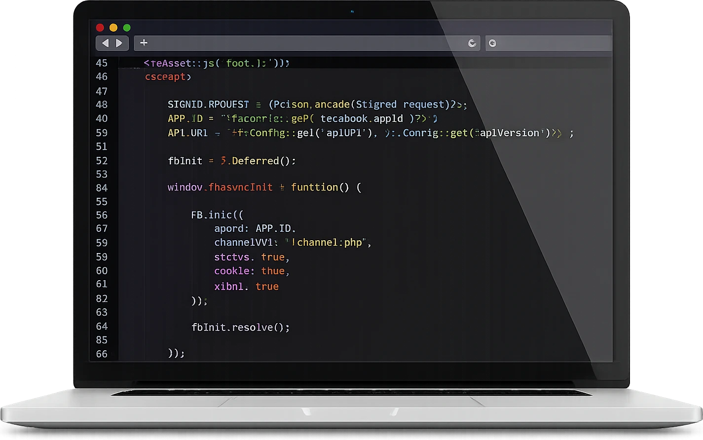Place cursor on '.Deferred();' code
The height and width of the screenshot is (440, 703).
[x=261, y=161]
